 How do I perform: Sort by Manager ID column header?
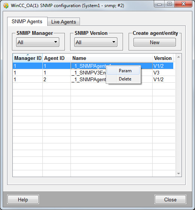[28, 58]
